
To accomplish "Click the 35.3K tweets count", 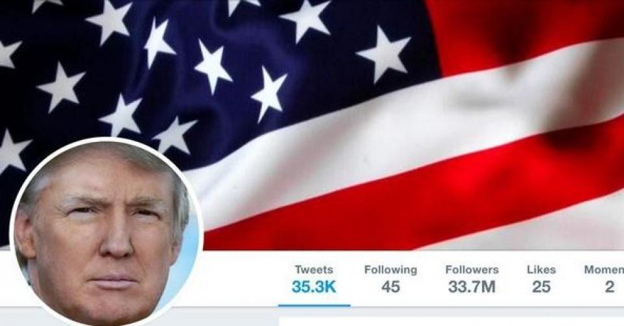I will [x=314, y=286].
